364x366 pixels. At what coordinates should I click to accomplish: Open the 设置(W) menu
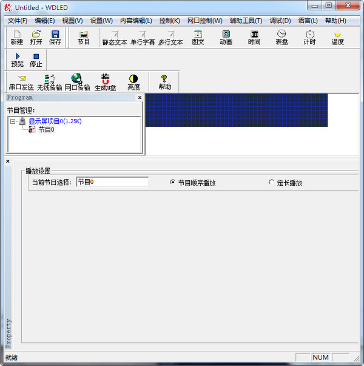pyautogui.click(x=101, y=21)
